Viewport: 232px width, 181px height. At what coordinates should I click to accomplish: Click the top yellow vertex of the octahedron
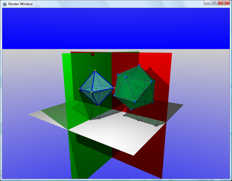pyautogui.click(x=95, y=71)
